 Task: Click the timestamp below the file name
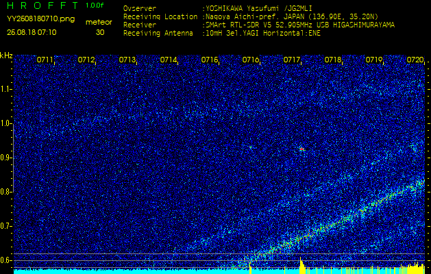32,32
